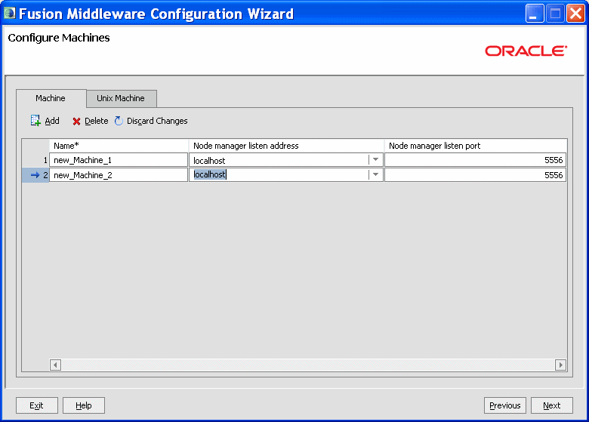Select row header number 2 with arrow
This screenshot has width=589, height=422.
click(x=35, y=175)
